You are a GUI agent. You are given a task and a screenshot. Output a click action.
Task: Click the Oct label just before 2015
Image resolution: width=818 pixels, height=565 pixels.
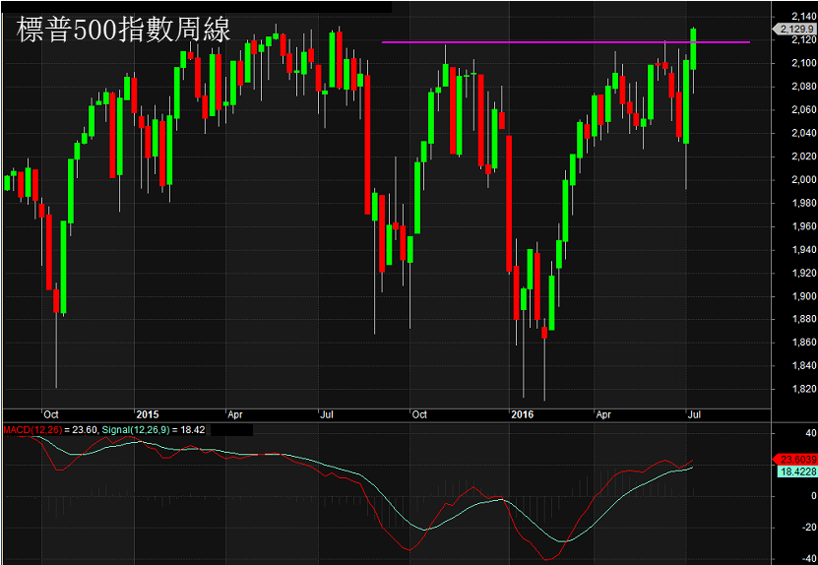pyautogui.click(x=50, y=414)
